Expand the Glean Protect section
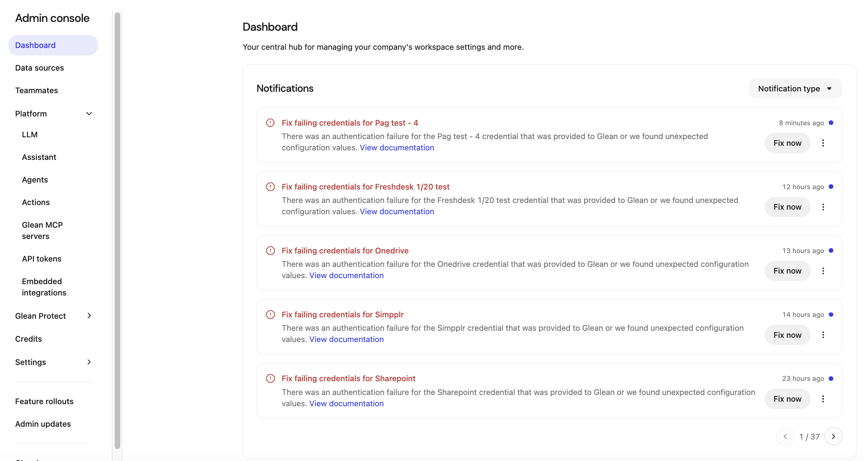 89,316
